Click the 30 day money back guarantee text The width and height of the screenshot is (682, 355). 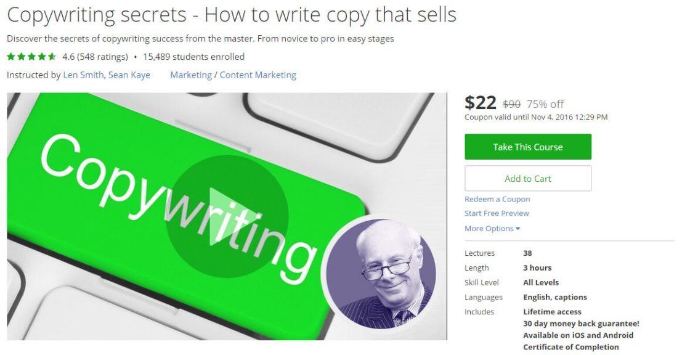pos(581,323)
